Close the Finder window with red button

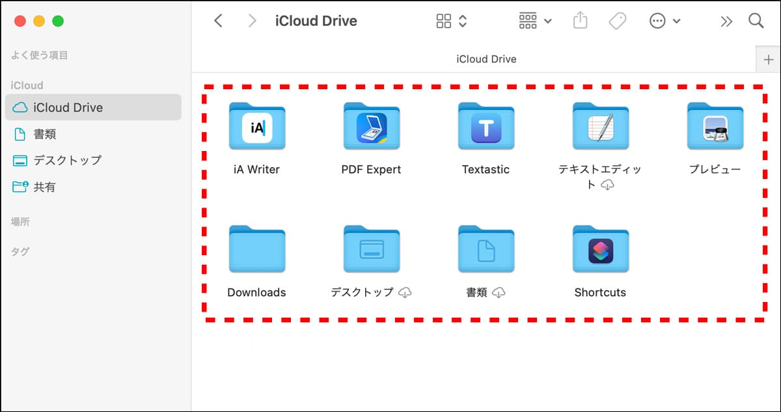click(x=20, y=21)
